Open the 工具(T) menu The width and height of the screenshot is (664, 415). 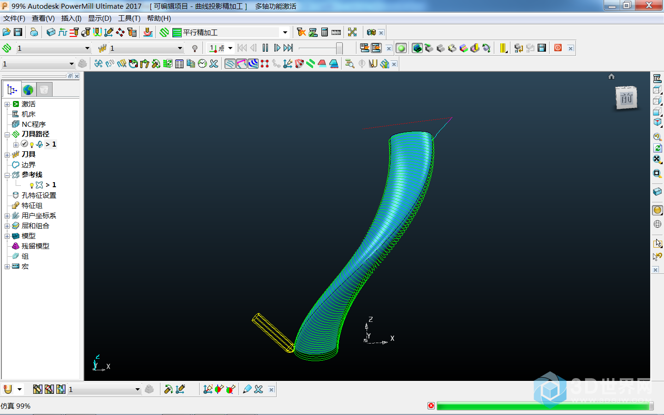pos(129,18)
